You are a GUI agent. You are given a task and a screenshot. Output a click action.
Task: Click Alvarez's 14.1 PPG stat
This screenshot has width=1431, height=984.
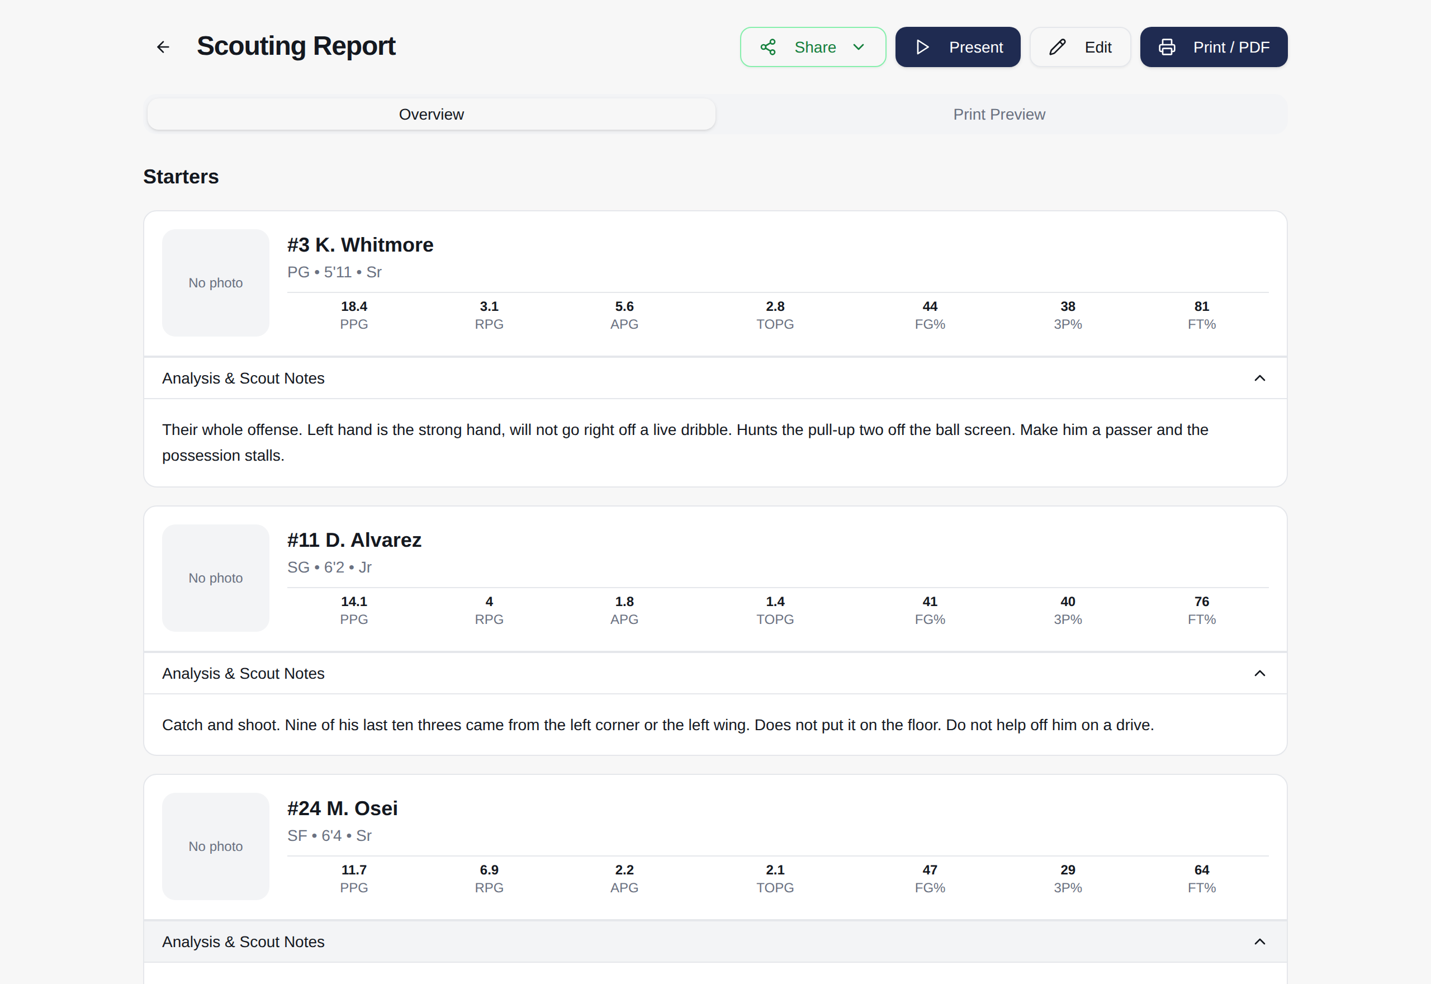(x=354, y=611)
